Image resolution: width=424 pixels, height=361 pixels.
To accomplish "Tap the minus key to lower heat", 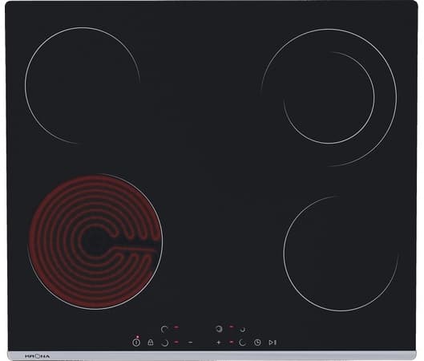I will [190, 343].
